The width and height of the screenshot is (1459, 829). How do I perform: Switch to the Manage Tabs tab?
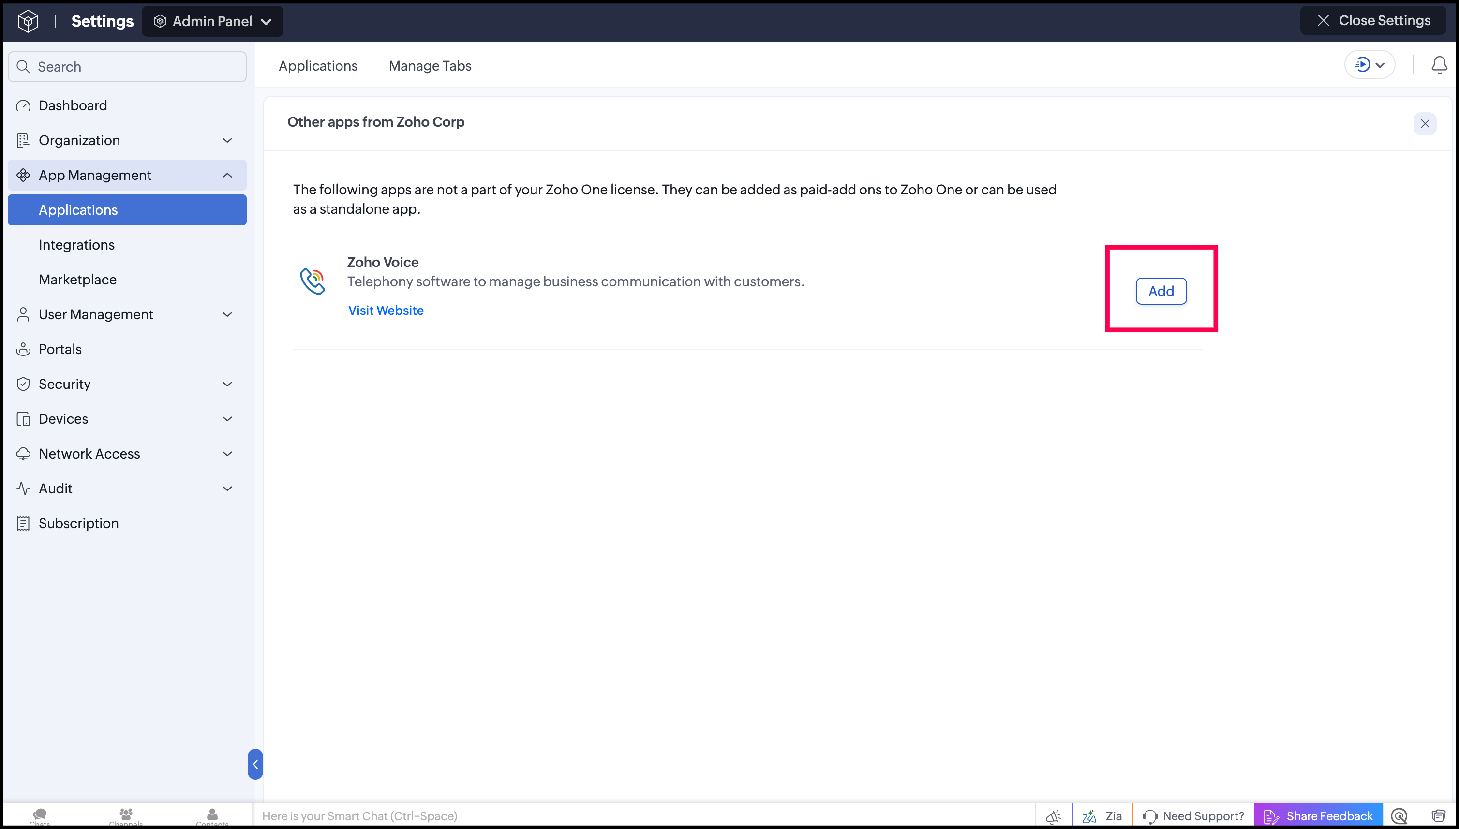[431, 66]
